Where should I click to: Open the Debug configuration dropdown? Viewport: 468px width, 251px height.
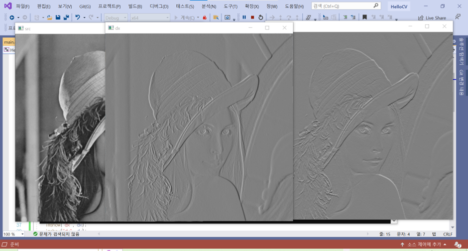coord(116,18)
